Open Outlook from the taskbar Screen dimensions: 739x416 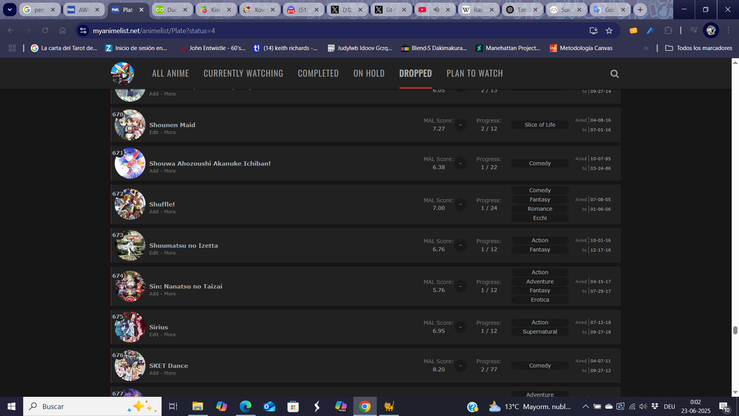[269, 406]
